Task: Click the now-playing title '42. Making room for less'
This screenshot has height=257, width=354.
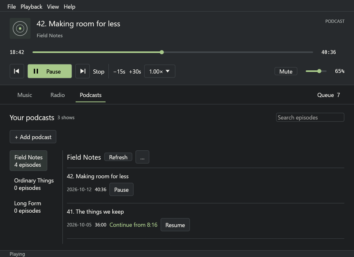Action: coord(78,24)
